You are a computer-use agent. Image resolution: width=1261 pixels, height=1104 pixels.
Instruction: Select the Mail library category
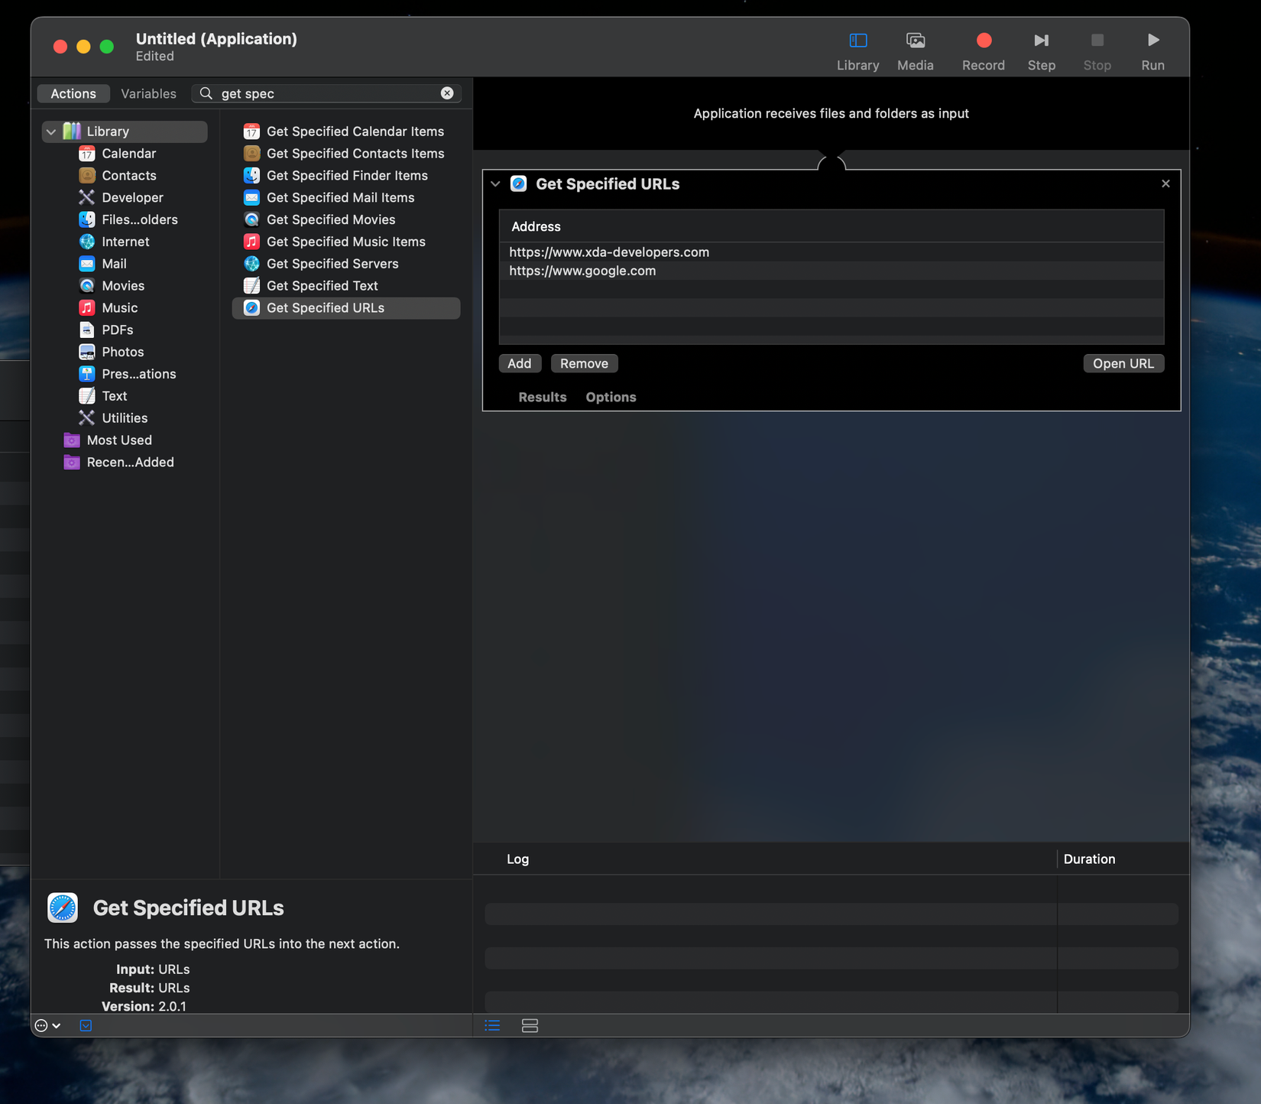[x=114, y=264]
